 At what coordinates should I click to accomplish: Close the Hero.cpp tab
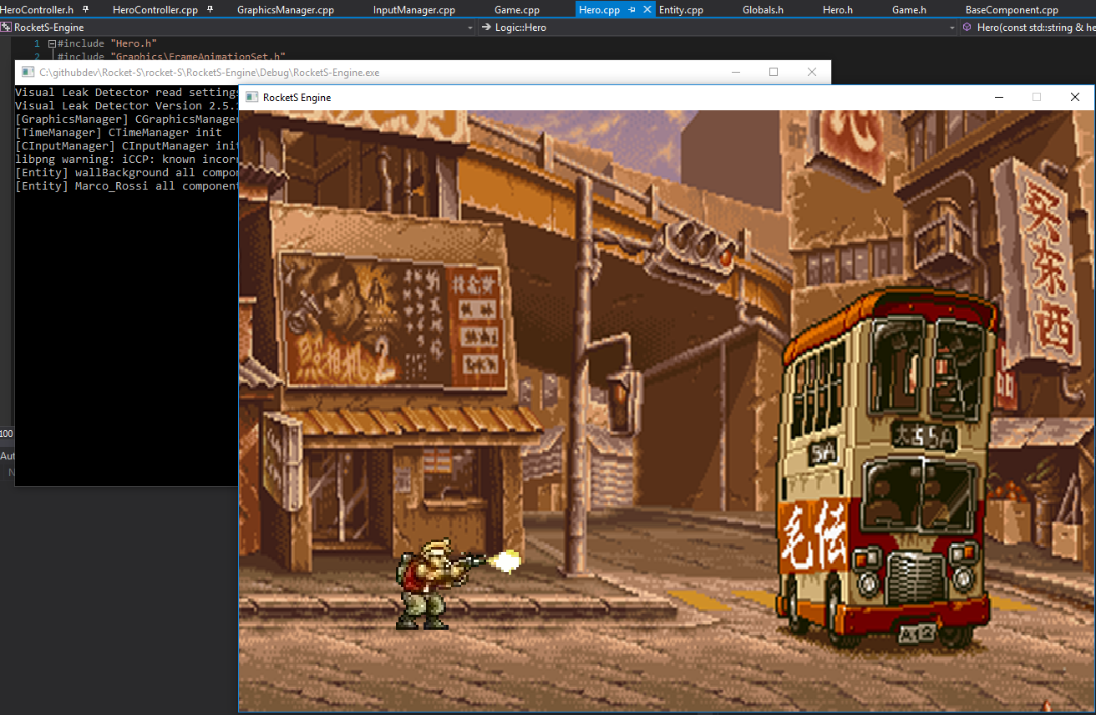[647, 10]
